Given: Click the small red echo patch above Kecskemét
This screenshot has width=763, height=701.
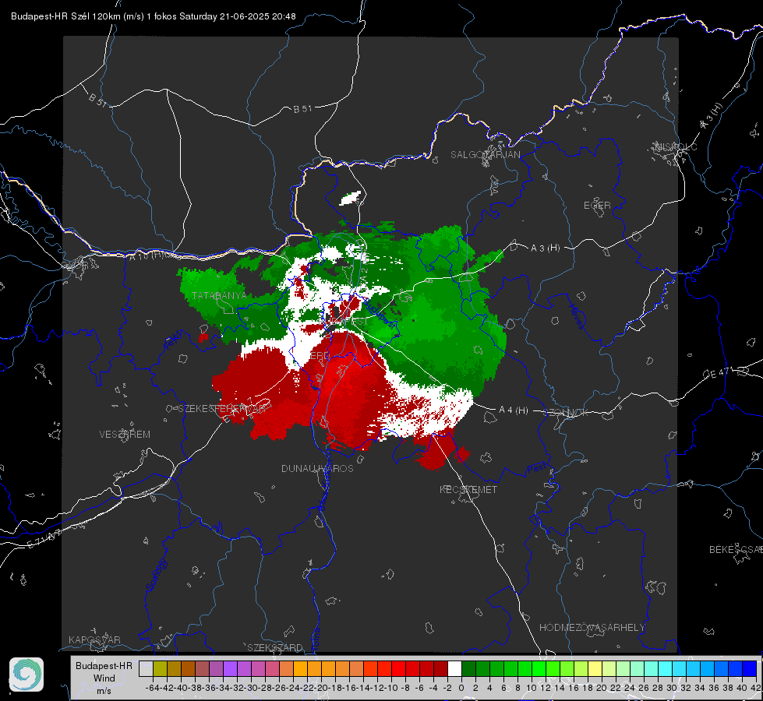Looking at the screenshot, I should tap(461, 454).
